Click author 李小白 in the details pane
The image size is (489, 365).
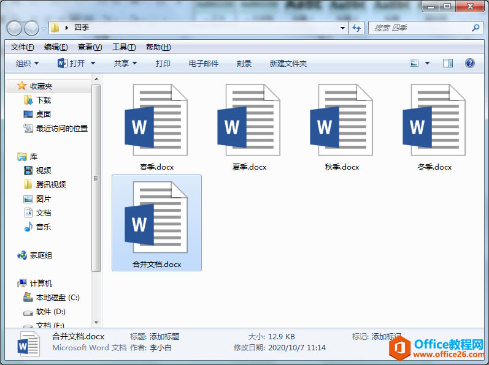point(161,348)
